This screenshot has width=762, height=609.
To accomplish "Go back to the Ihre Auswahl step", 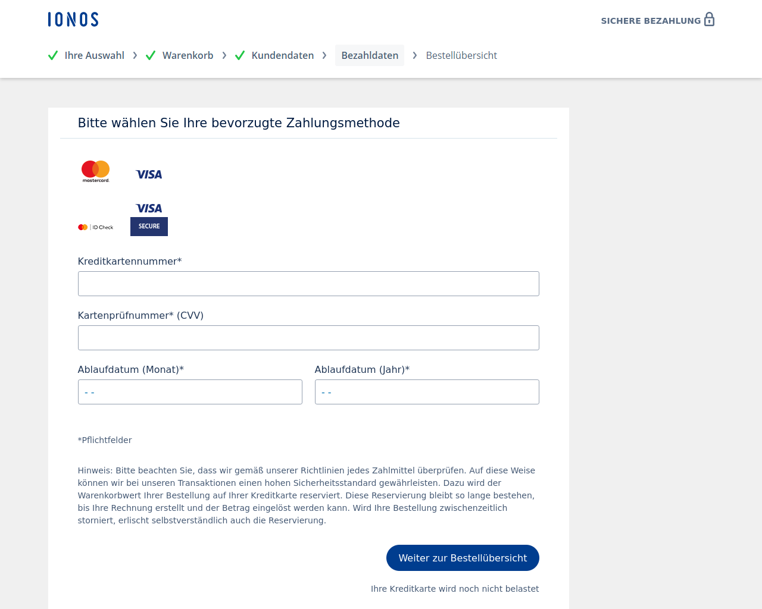I will [x=95, y=55].
